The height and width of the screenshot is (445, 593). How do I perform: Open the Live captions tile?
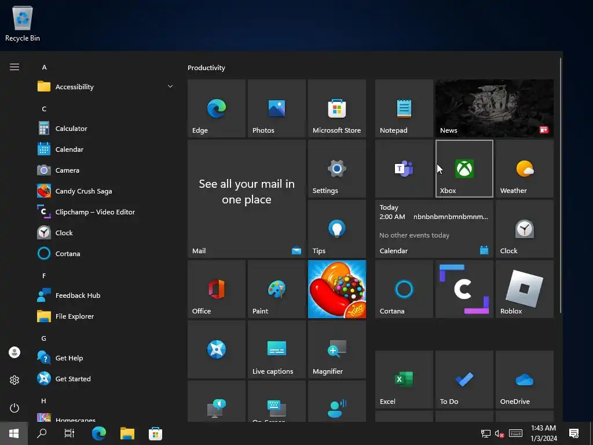(x=276, y=349)
